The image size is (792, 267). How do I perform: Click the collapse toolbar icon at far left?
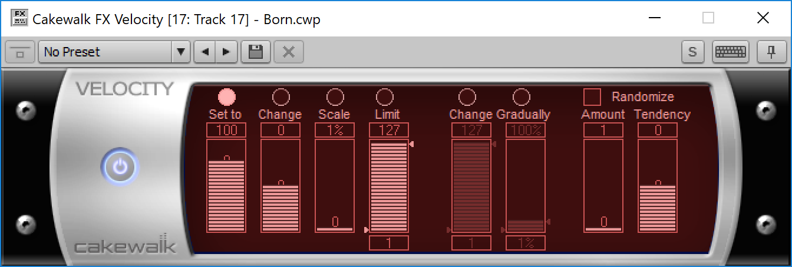tap(20, 52)
